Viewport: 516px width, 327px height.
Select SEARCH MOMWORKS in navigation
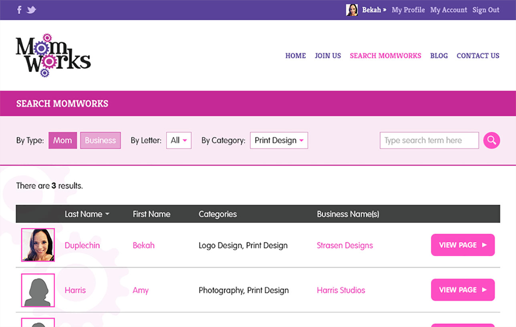(385, 56)
